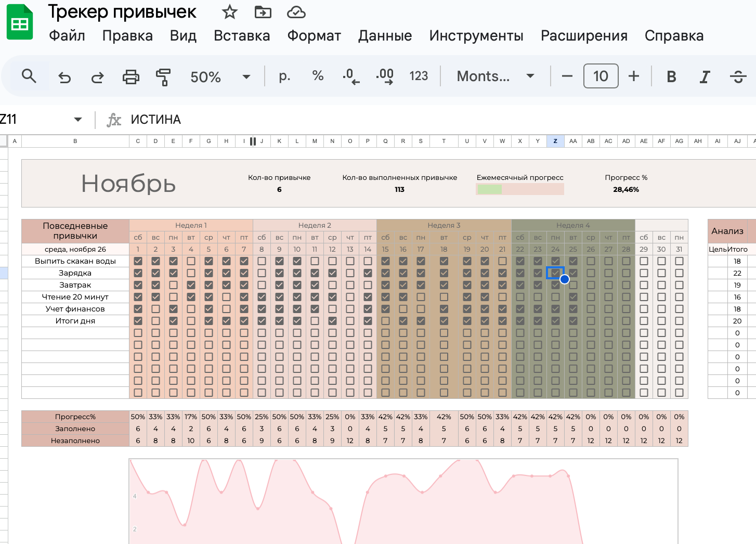Star the Трекер привычек document

[229, 12]
